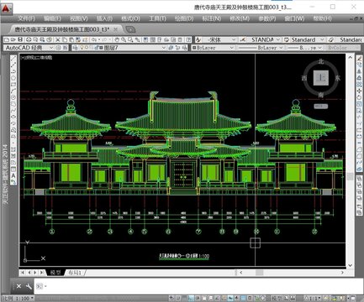Select the Line draw tool
This screenshot has width=364, height=302.
point(13,58)
